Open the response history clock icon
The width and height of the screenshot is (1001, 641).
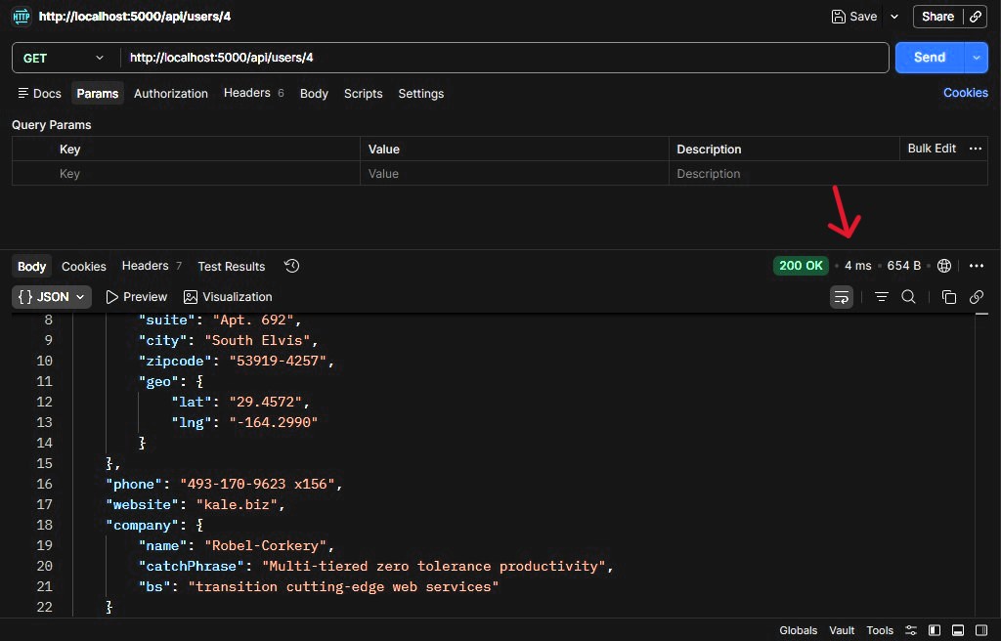291,266
